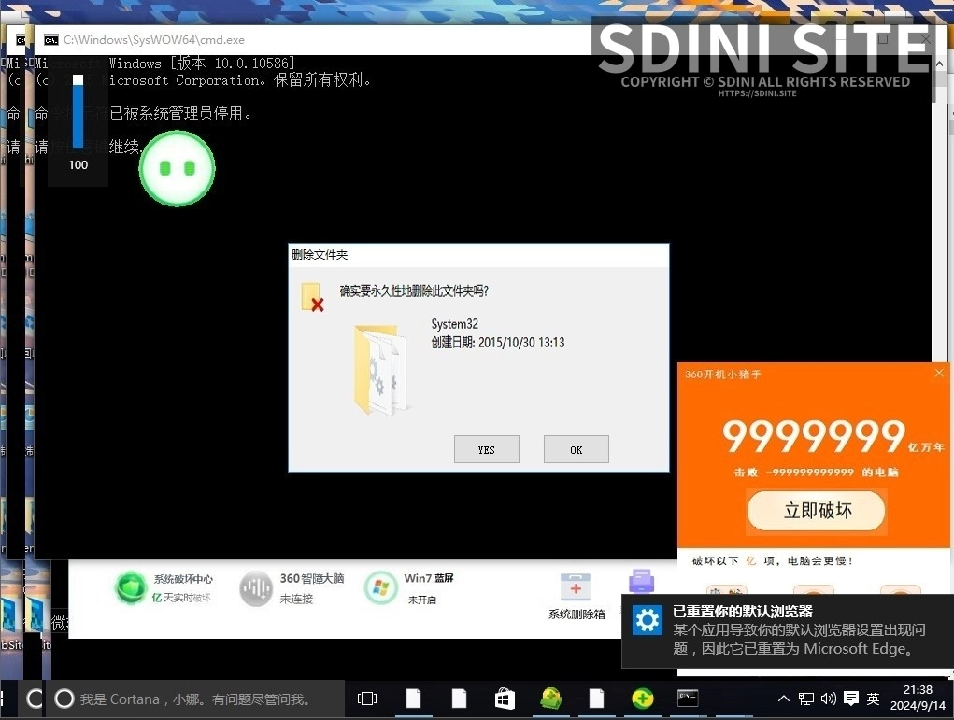The width and height of the screenshot is (954, 720).
Task: Click the browser reset notification gear icon
Action: click(647, 620)
